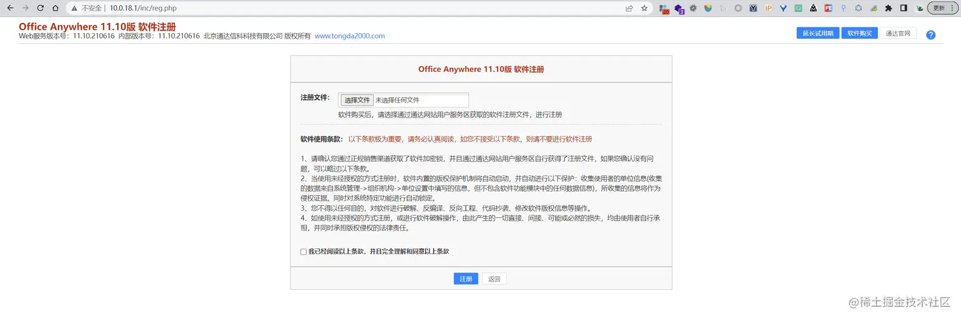Open the blue pin-shaped extension icon
Screen dimensions: 961x319
(843, 8)
